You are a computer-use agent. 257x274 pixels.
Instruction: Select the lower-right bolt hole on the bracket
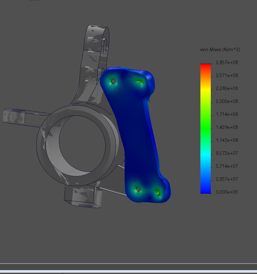point(158,193)
